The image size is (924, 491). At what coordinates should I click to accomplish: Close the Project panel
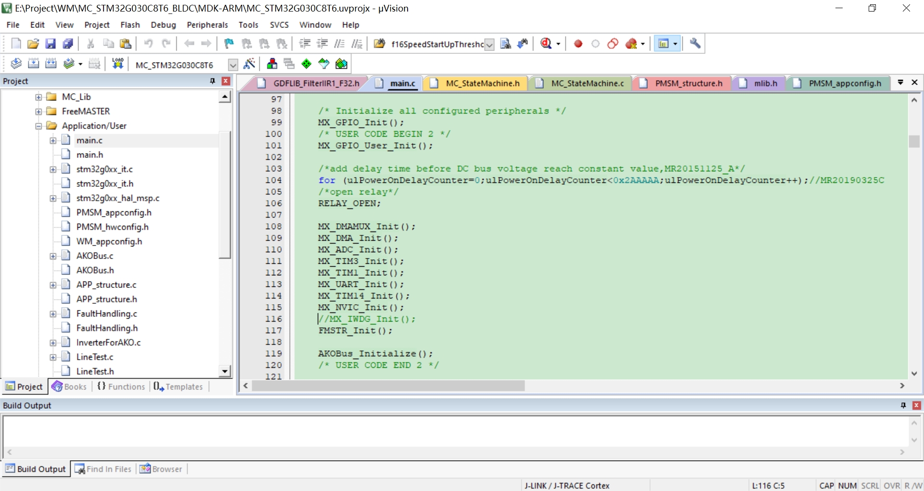(226, 81)
